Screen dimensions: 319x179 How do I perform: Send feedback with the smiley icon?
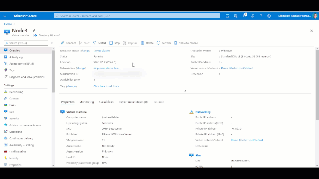coord(269,16)
